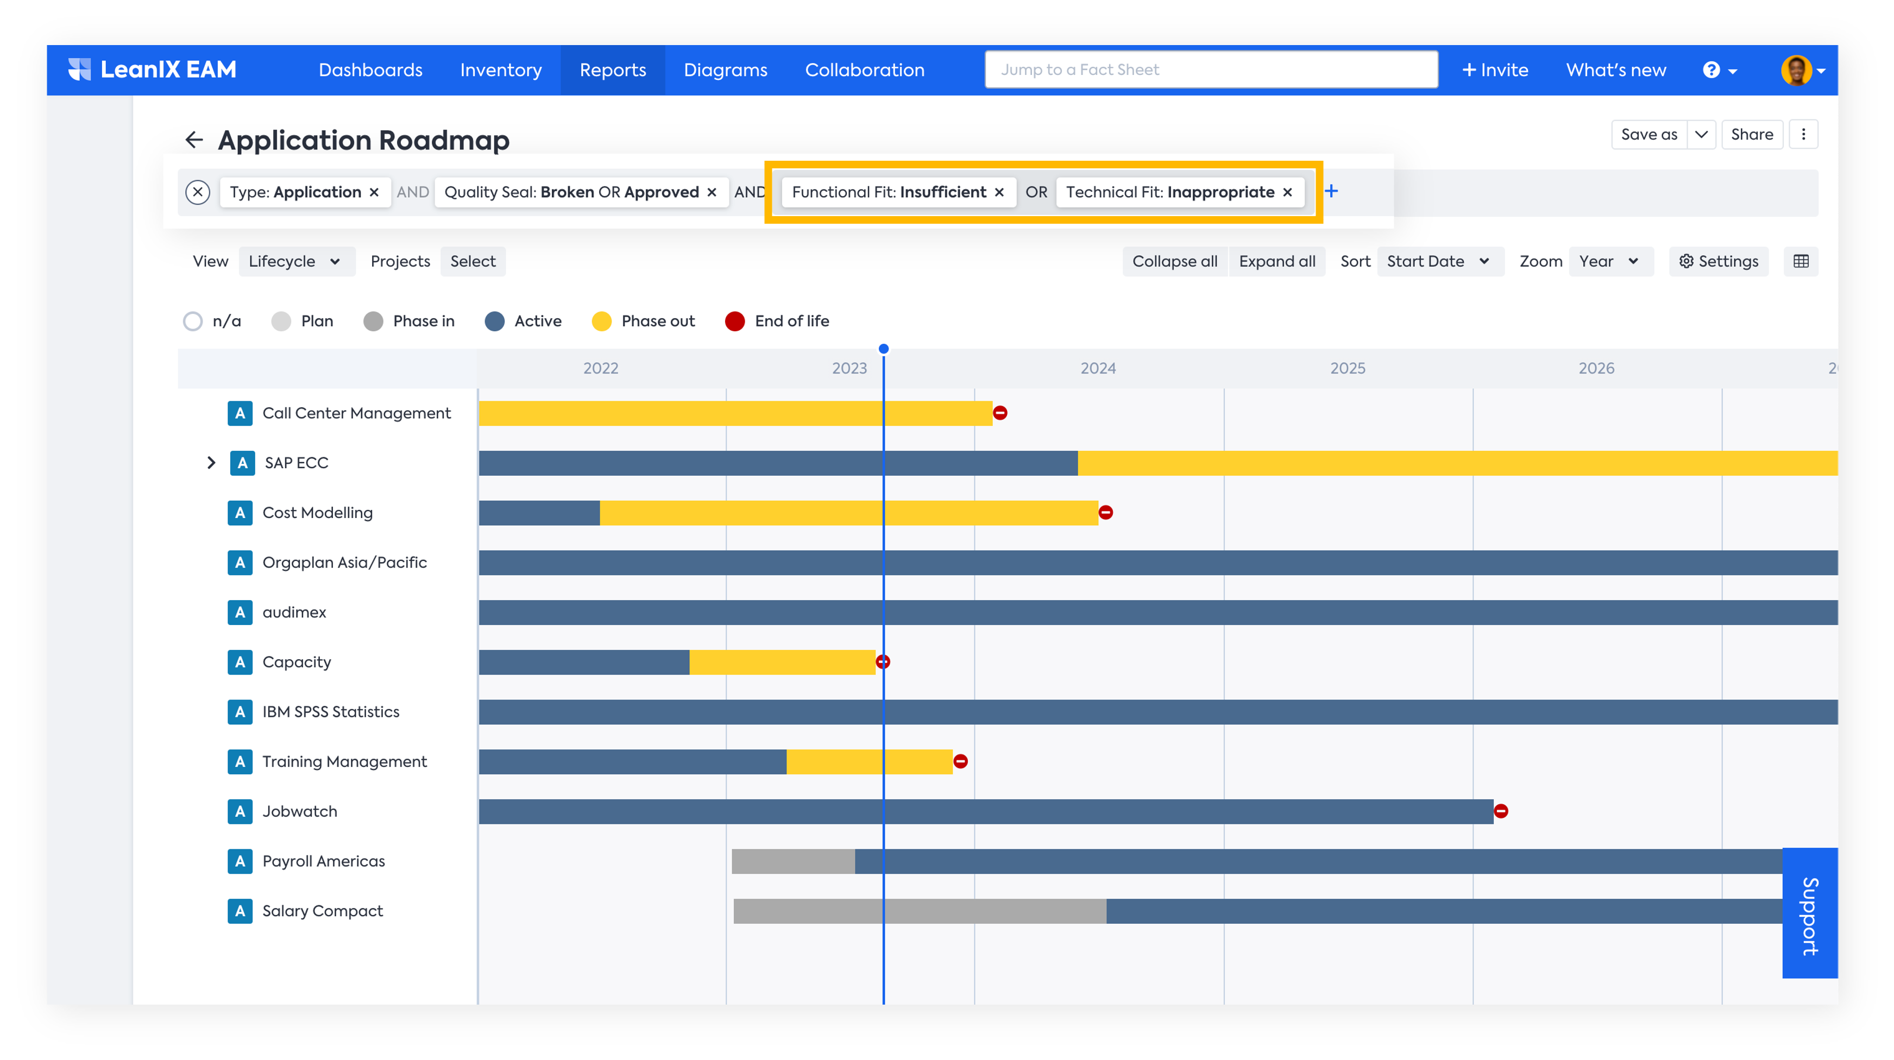
Task: Open the Reports menu
Action: click(613, 70)
